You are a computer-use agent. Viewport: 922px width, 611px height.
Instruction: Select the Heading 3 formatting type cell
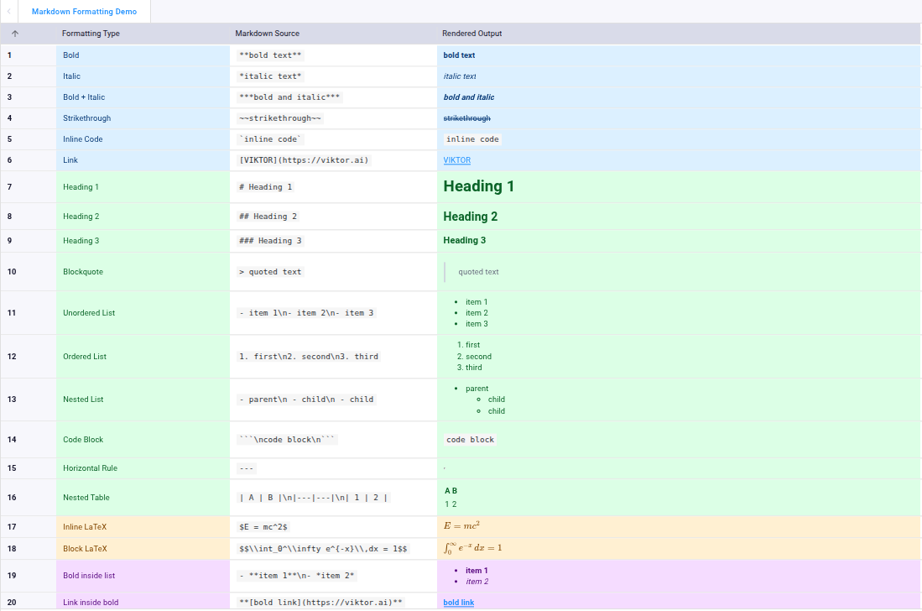pyautogui.click(x=143, y=241)
